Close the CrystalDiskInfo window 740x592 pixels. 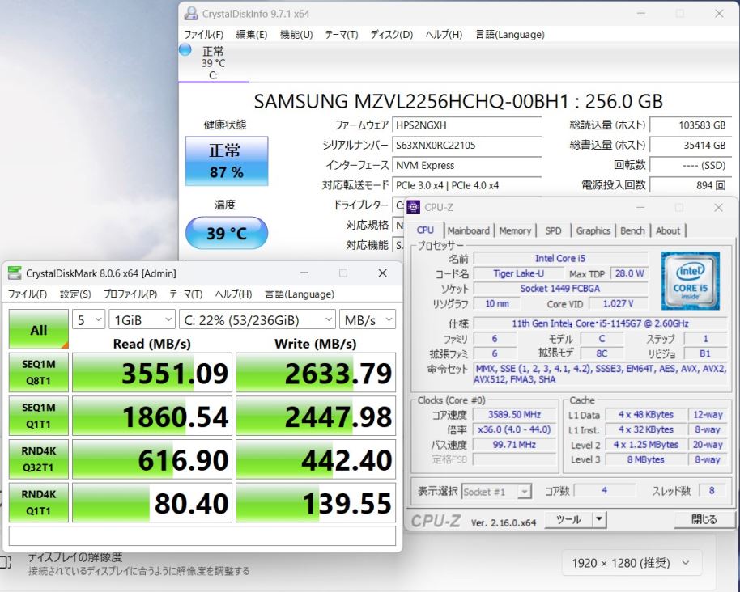pos(719,14)
